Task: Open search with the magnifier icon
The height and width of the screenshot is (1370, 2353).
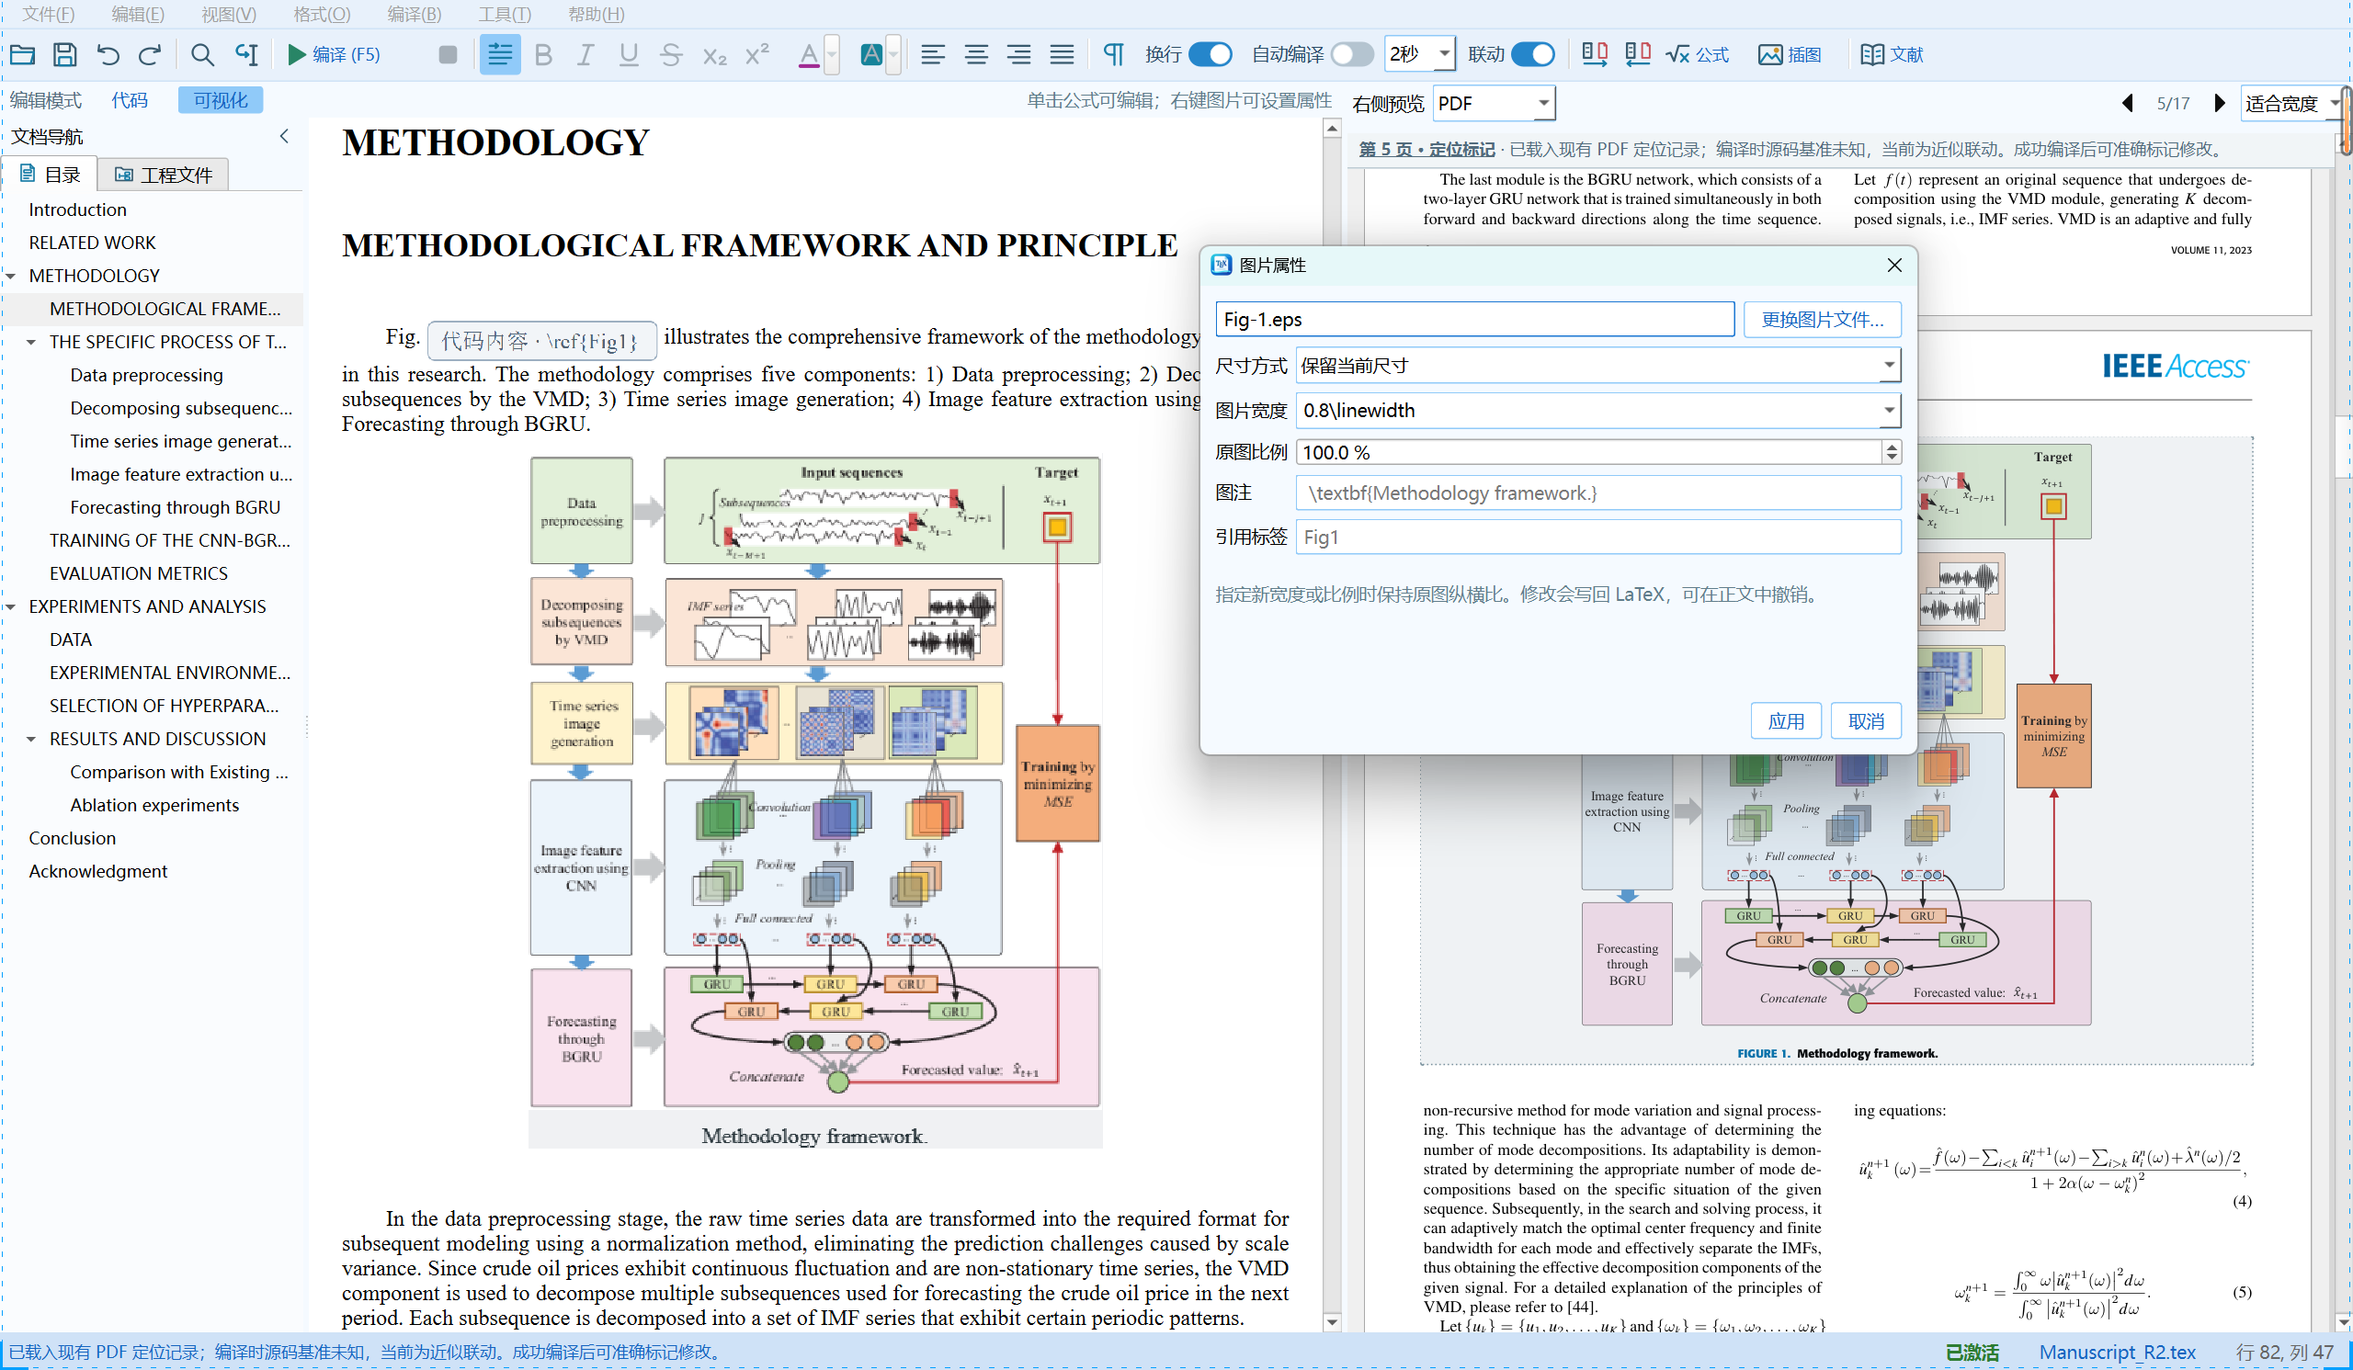Action: [x=201, y=54]
